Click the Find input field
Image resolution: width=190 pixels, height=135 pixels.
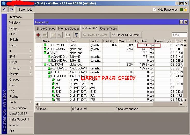tap(179, 35)
